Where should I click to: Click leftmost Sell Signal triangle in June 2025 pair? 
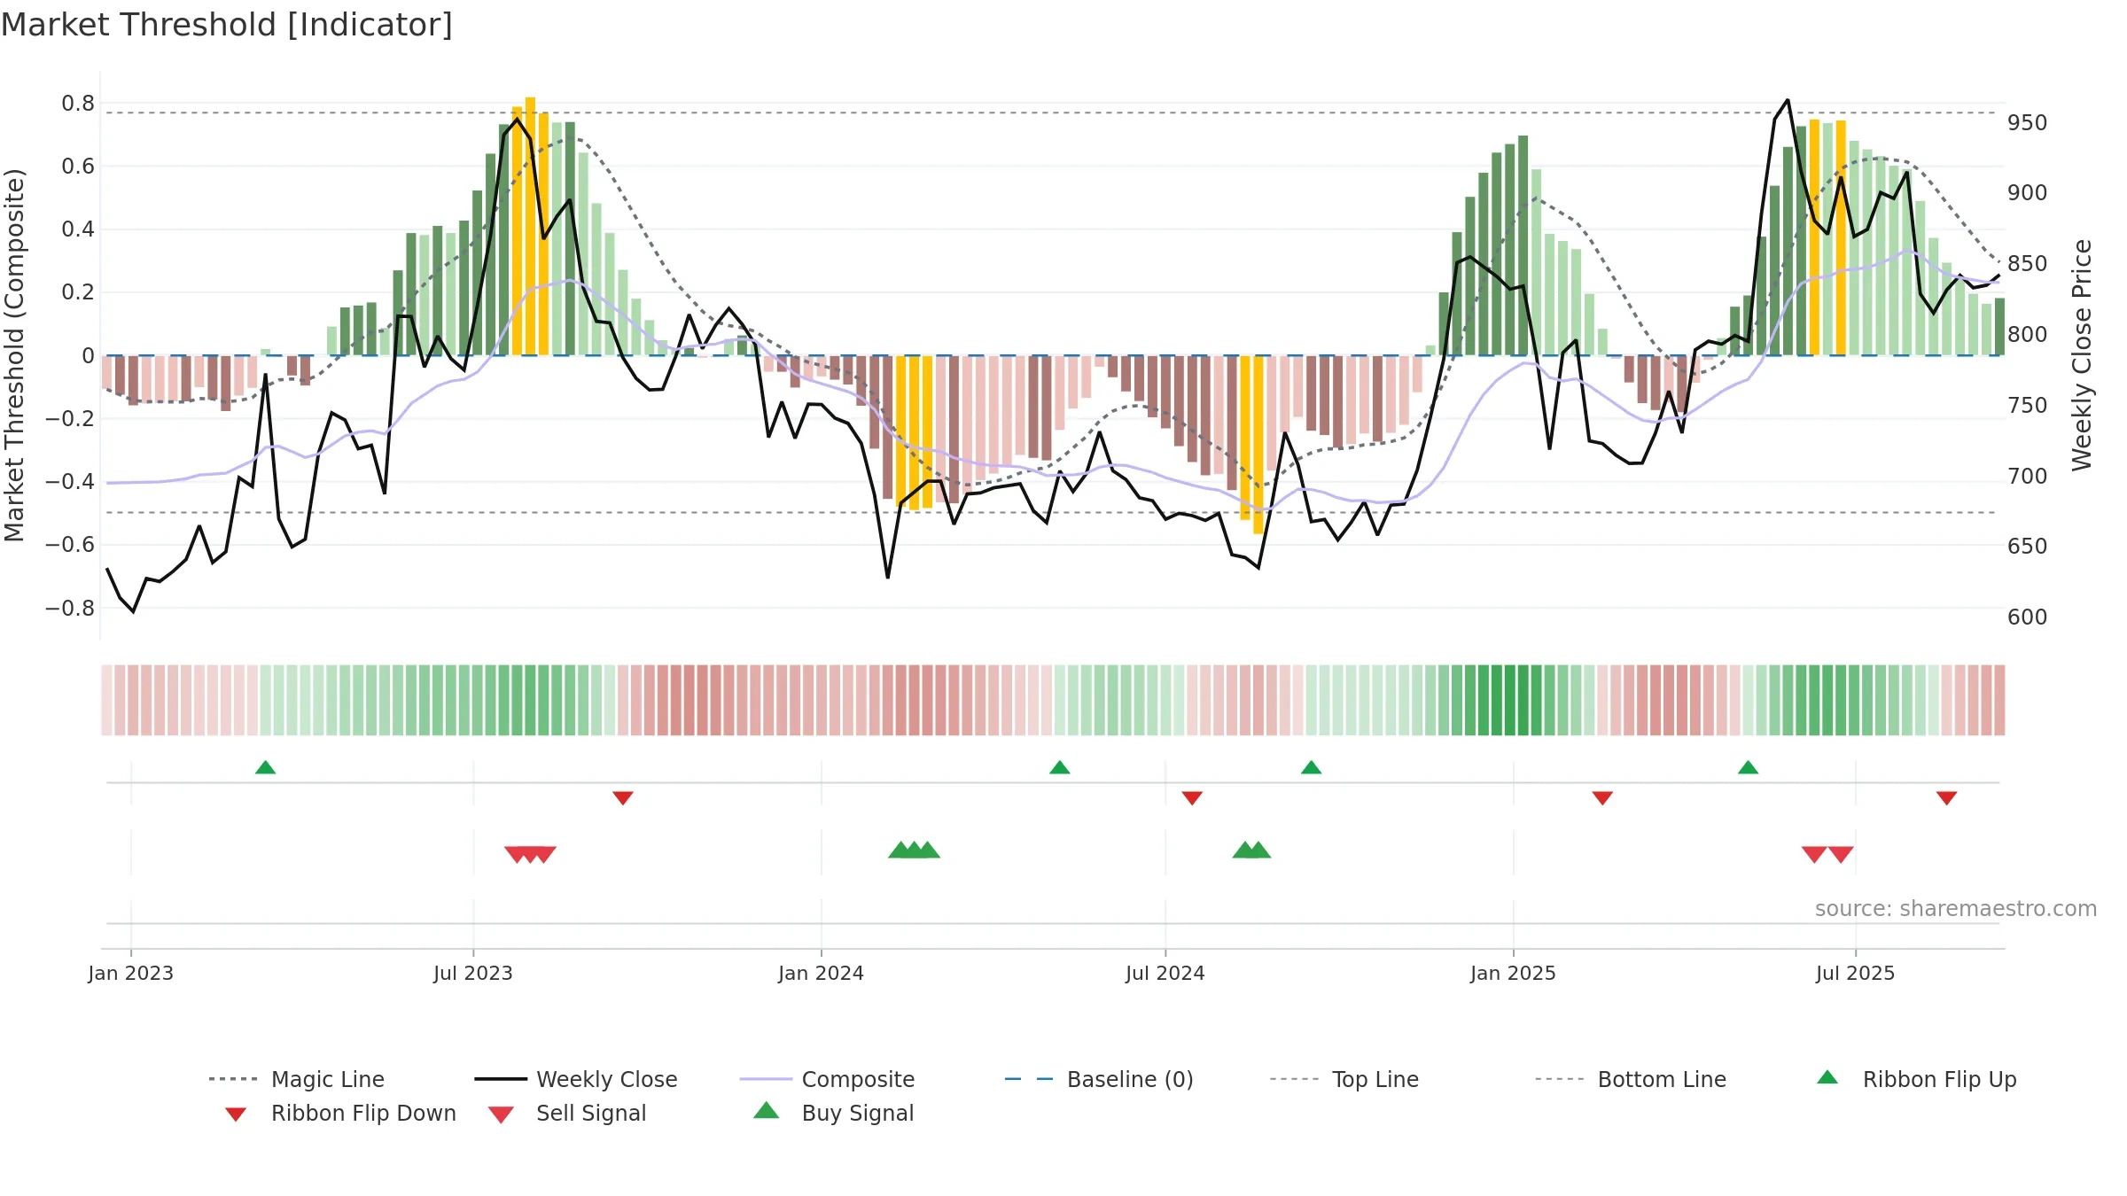point(1814,854)
